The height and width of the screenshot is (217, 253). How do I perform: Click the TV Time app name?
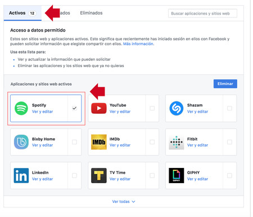point(118,172)
